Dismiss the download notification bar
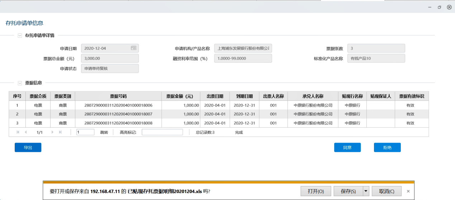 pos(408,191)
